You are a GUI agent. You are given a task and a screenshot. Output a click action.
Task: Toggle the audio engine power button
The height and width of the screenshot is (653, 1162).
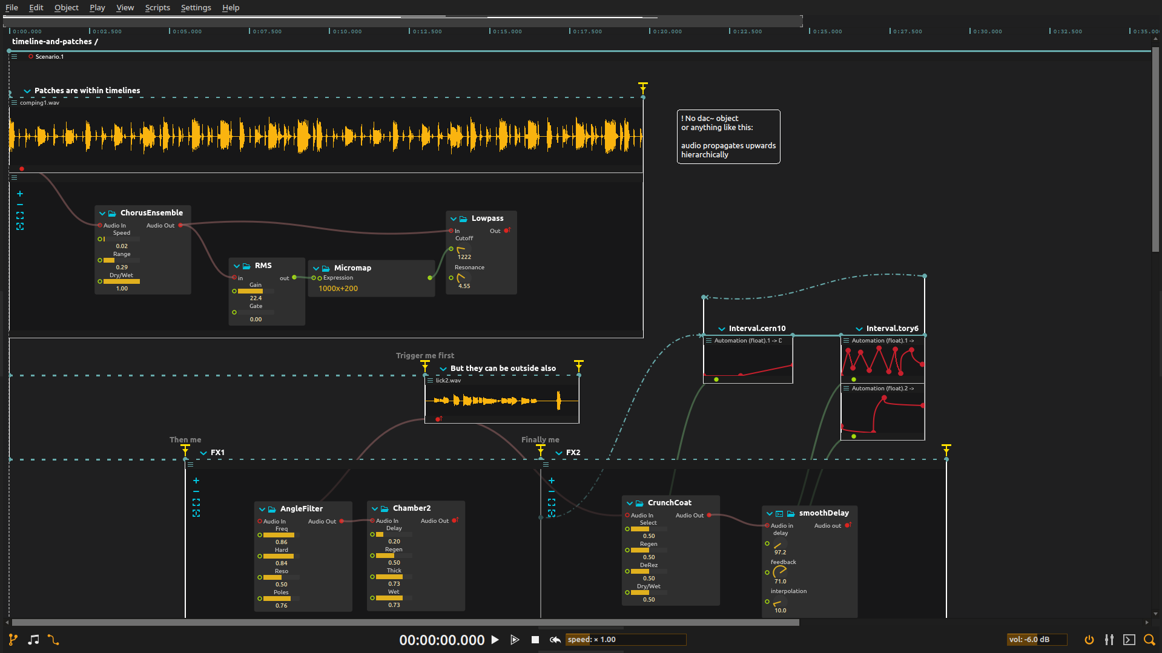[x=1089, y=640]
